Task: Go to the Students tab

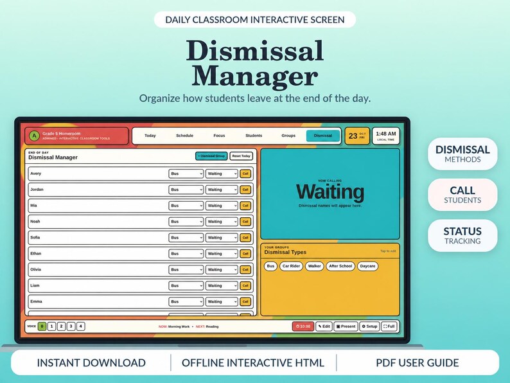Action: point(254,136)
